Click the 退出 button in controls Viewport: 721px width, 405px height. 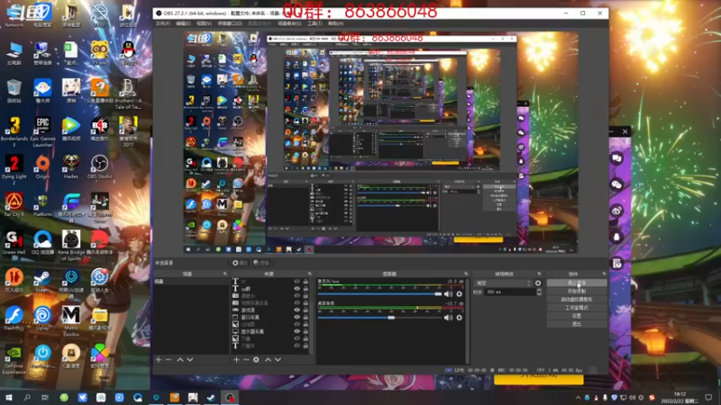tap(577, 324)
